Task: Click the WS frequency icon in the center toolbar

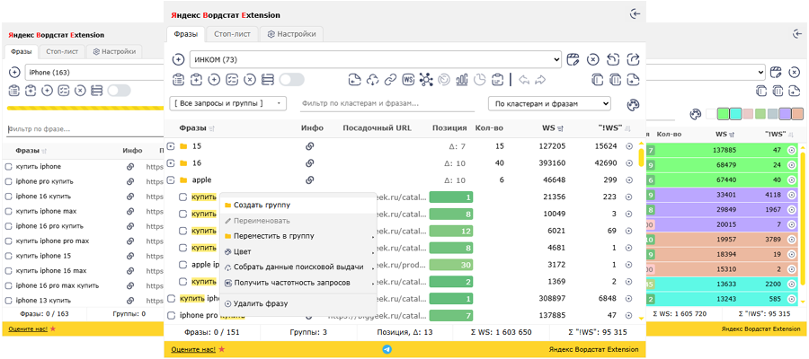Action: click(x=408, y=80)
